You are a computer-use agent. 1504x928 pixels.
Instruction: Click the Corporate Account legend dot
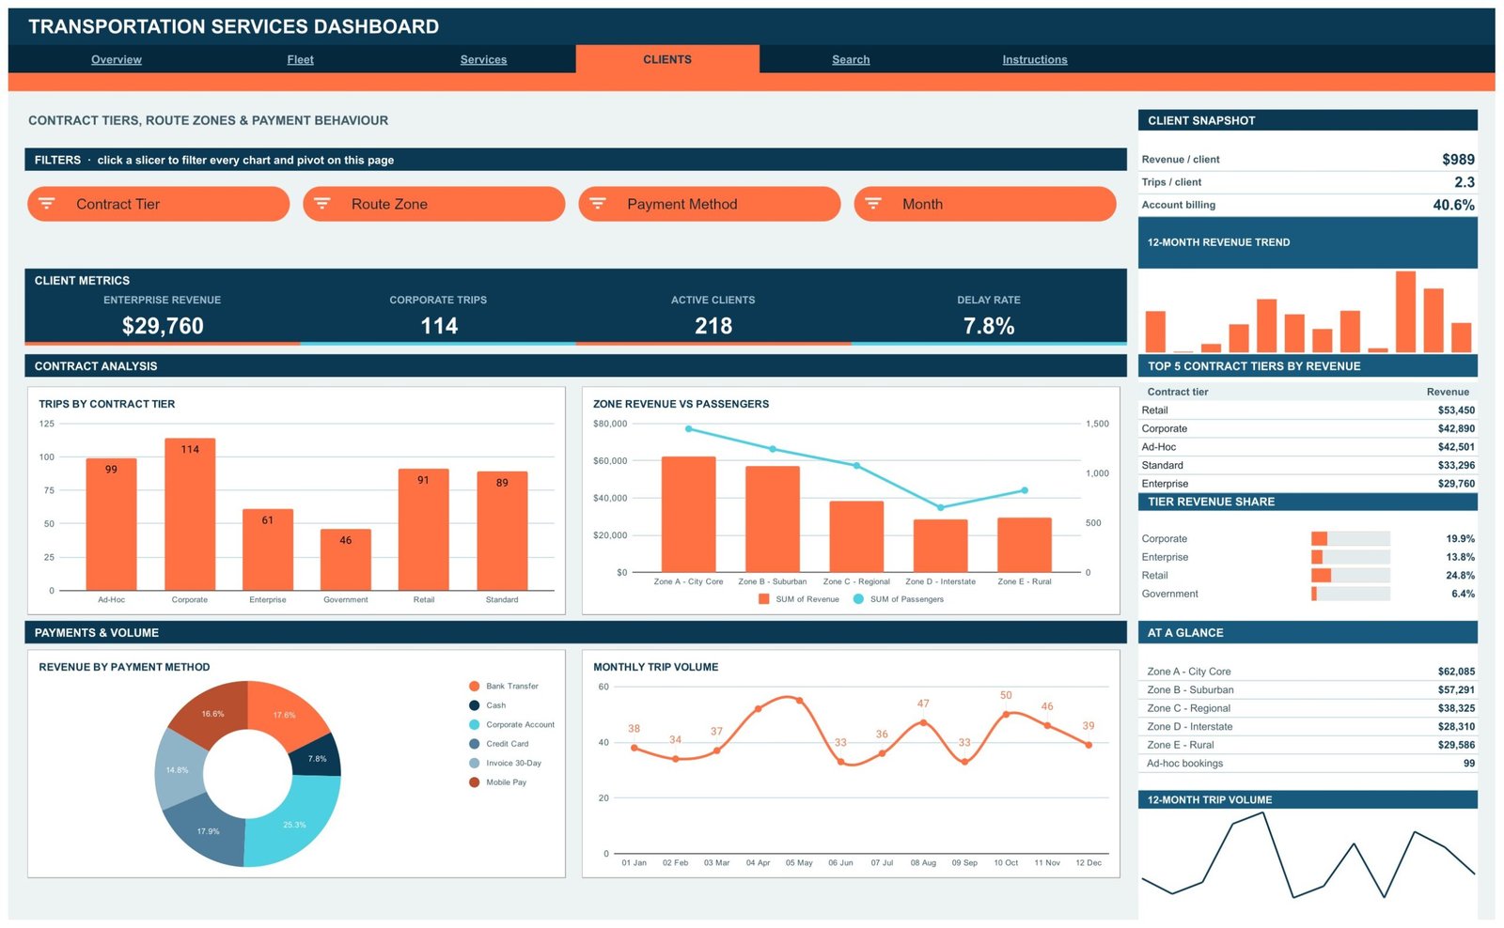coord(475,725)
